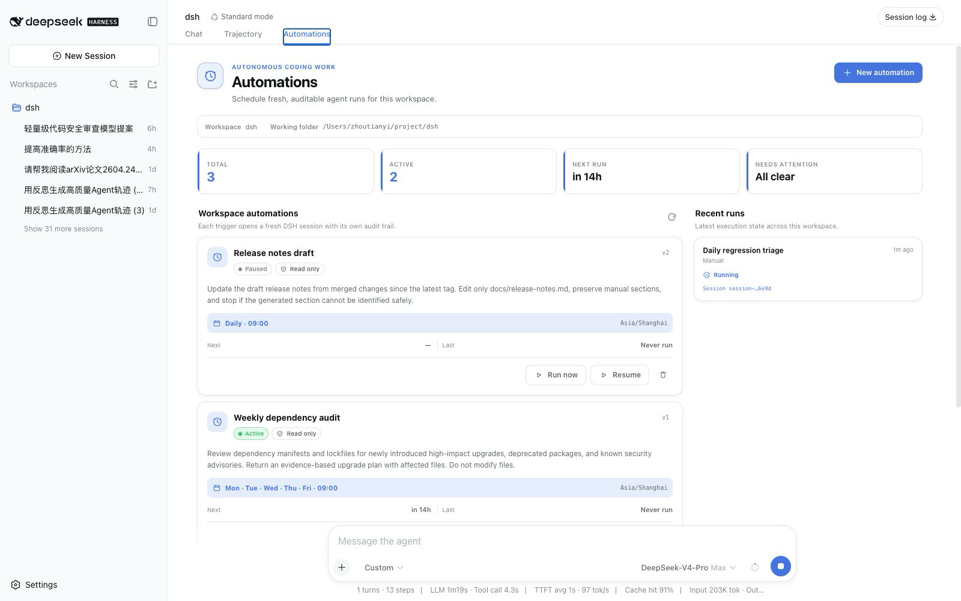
Task: Click Read only badge on Weekly dependency audit
Action: click(296, 434)
